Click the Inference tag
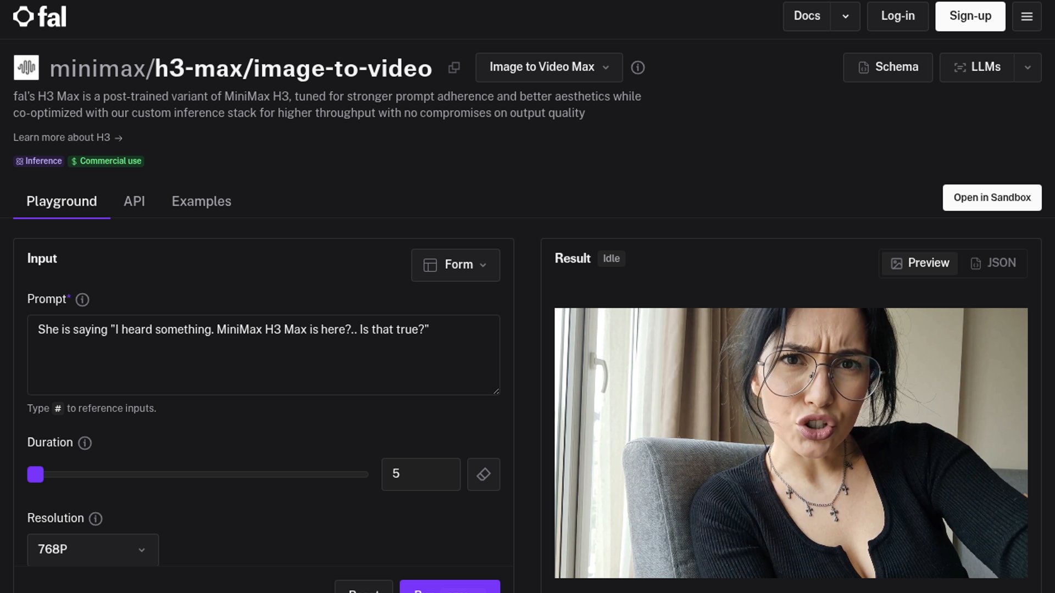This screenshot has height=593, width=1055. coord(38,161)
